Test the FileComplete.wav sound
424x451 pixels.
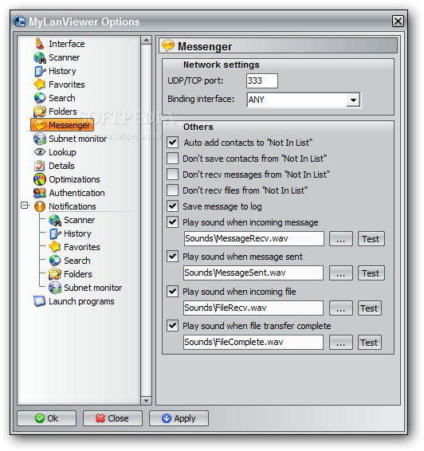(x=370, y=343)
